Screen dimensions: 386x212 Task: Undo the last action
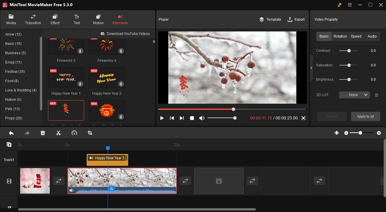[11, 133]
